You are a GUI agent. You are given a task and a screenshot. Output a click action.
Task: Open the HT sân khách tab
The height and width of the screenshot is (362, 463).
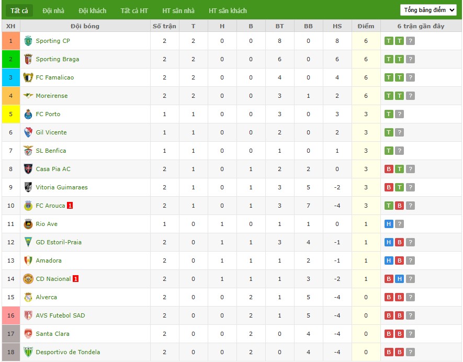228,10
